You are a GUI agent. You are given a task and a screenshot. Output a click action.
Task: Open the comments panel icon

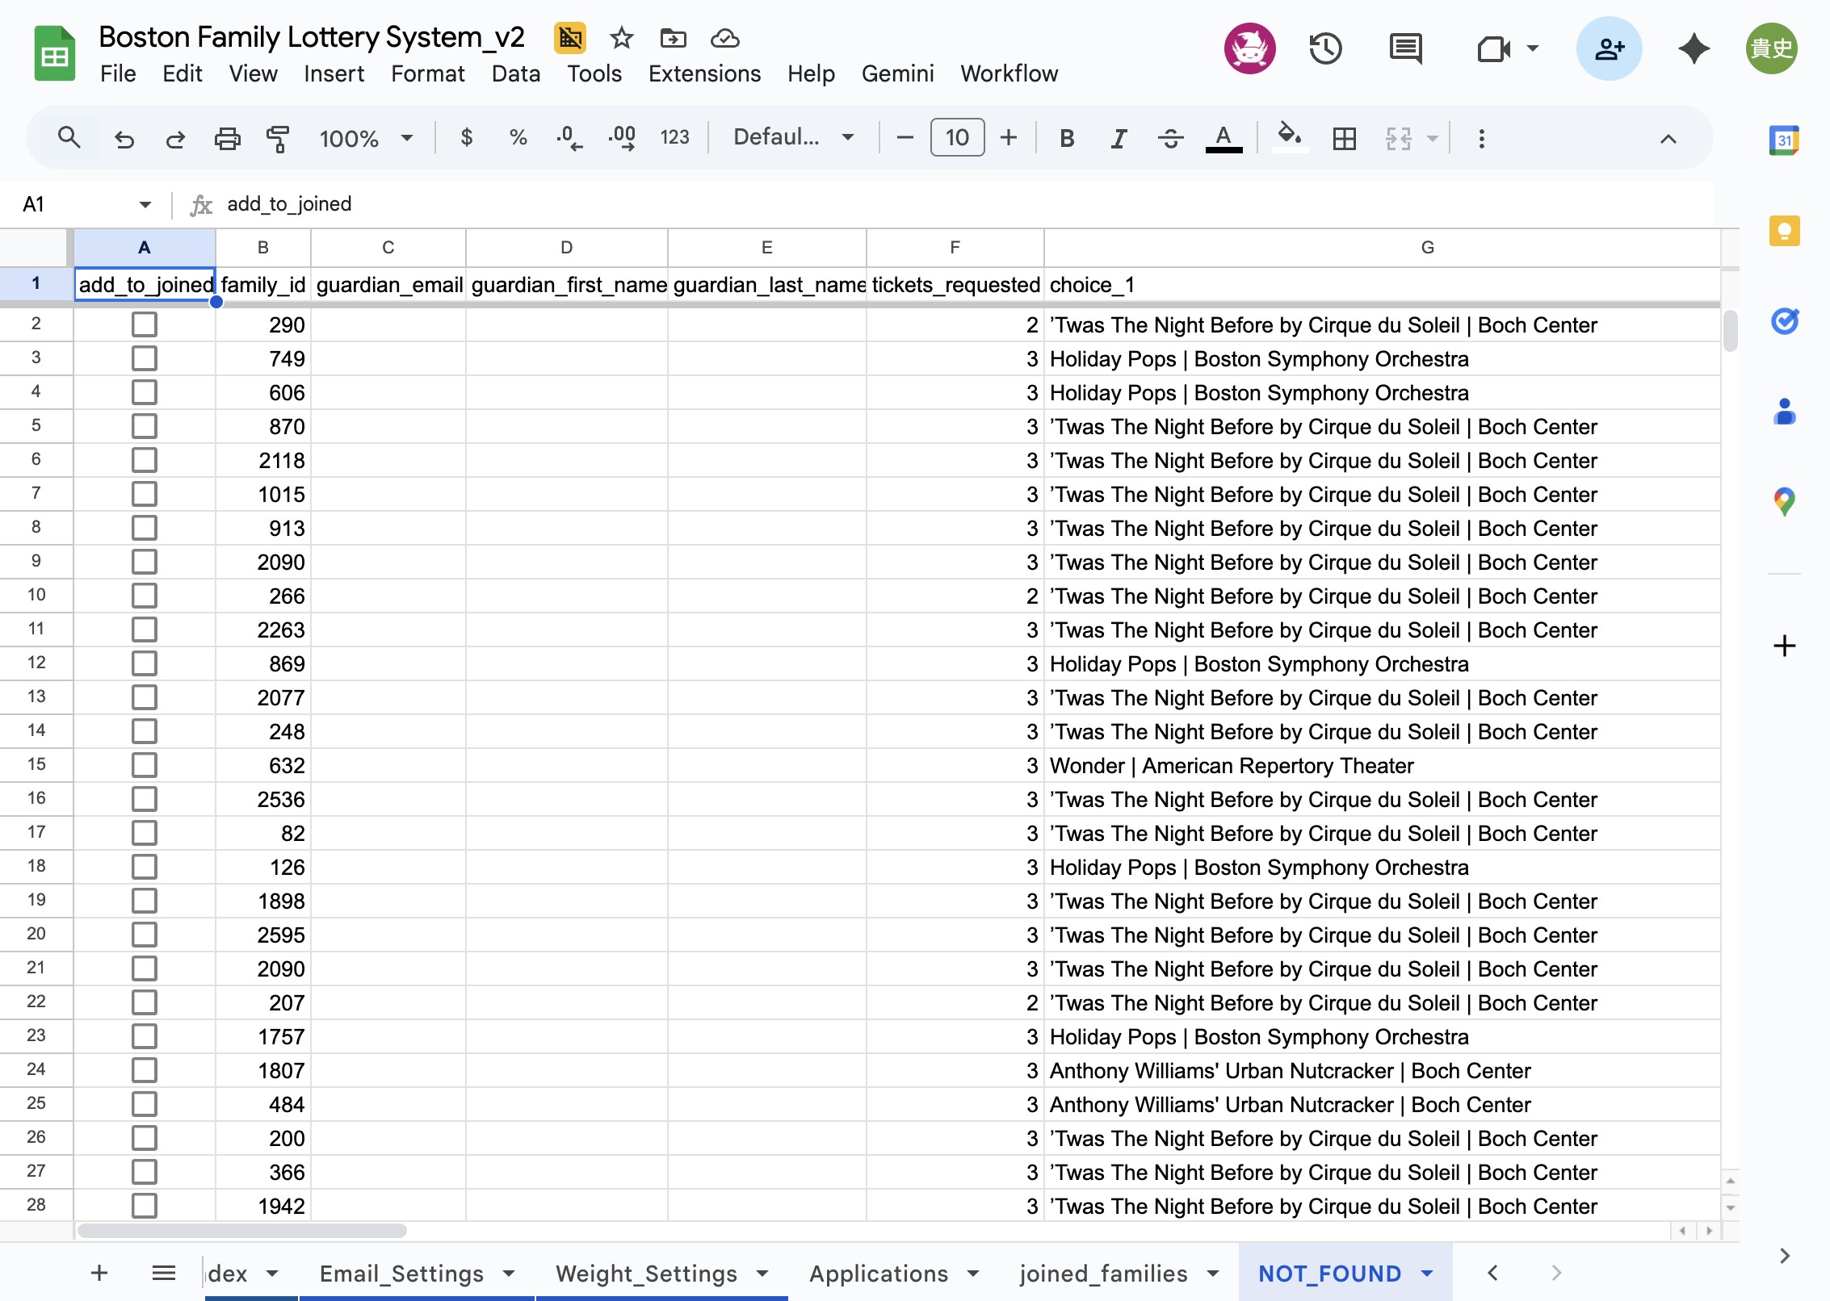tap(1406, 48)
